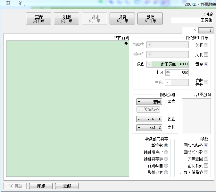This screenshot has height=192, width=216.
Task: Click 粘贴事件页 button
Action: point(94,19)
